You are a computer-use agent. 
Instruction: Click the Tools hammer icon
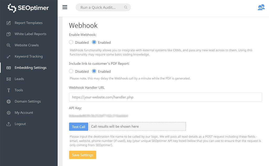(x=9, y=90)
